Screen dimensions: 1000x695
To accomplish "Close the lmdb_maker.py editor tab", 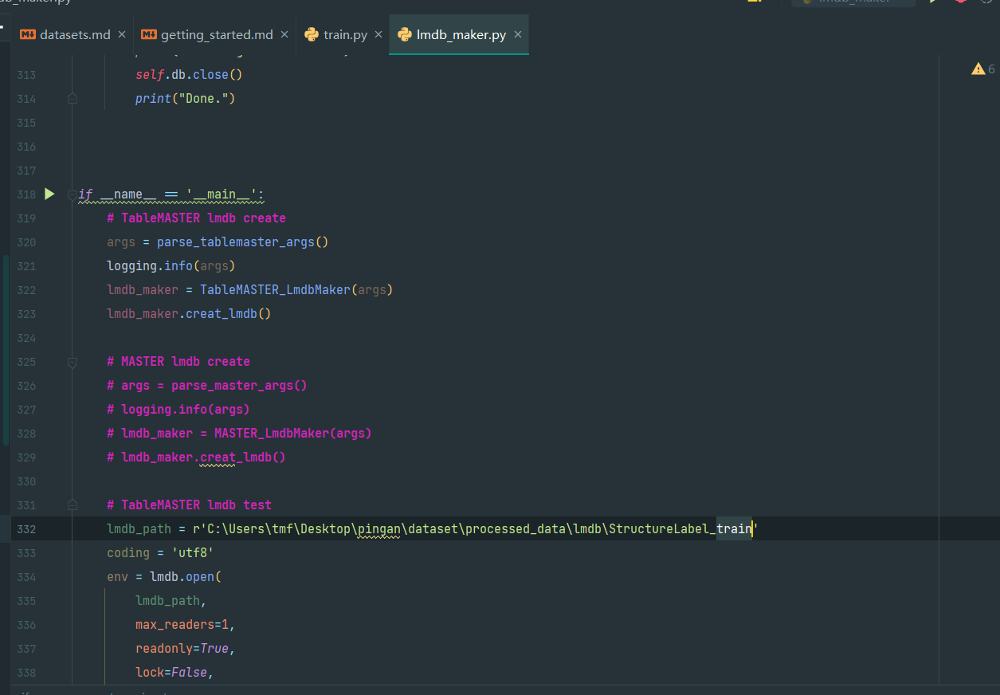I will (518, 34).
